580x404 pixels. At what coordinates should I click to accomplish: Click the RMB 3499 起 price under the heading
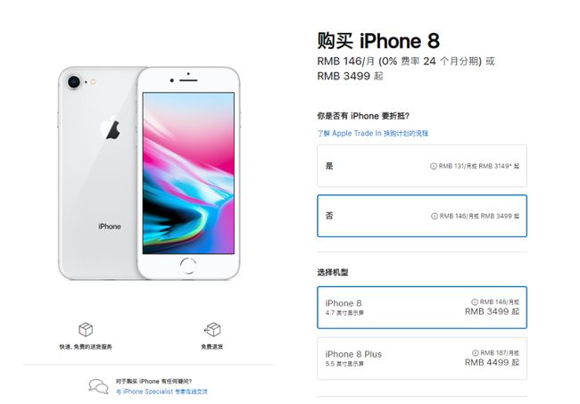pyautogui.click(x=350, y=76)
